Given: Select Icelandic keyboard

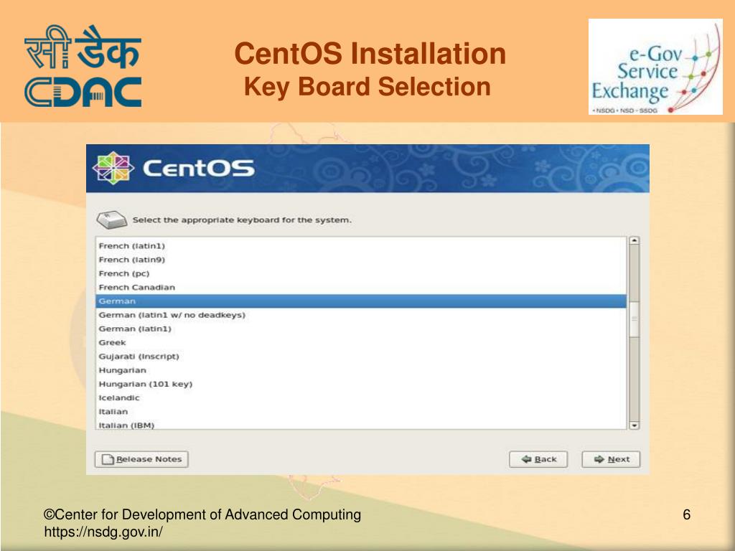Looking at the screenshot, I should (361, 397).
